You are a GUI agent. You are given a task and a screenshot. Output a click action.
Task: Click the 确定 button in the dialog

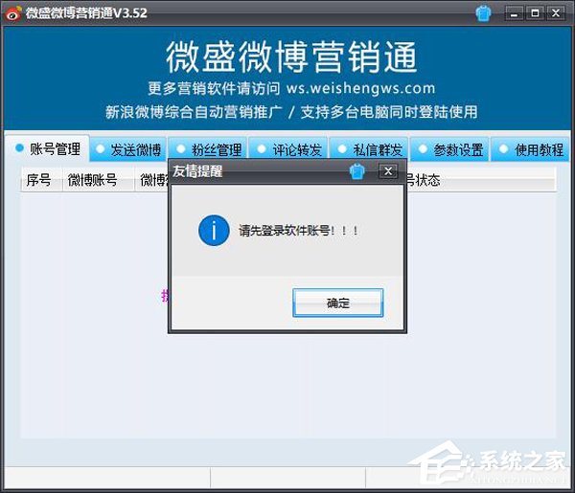[x=337, y=303]
